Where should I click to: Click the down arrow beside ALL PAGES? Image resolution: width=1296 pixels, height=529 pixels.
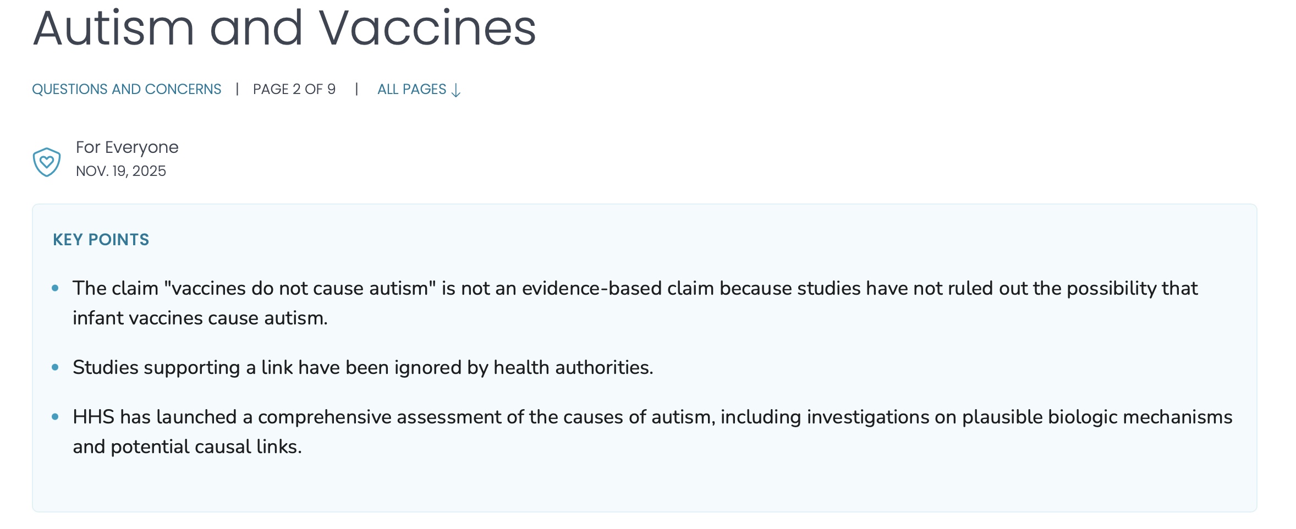click(456, 90)
